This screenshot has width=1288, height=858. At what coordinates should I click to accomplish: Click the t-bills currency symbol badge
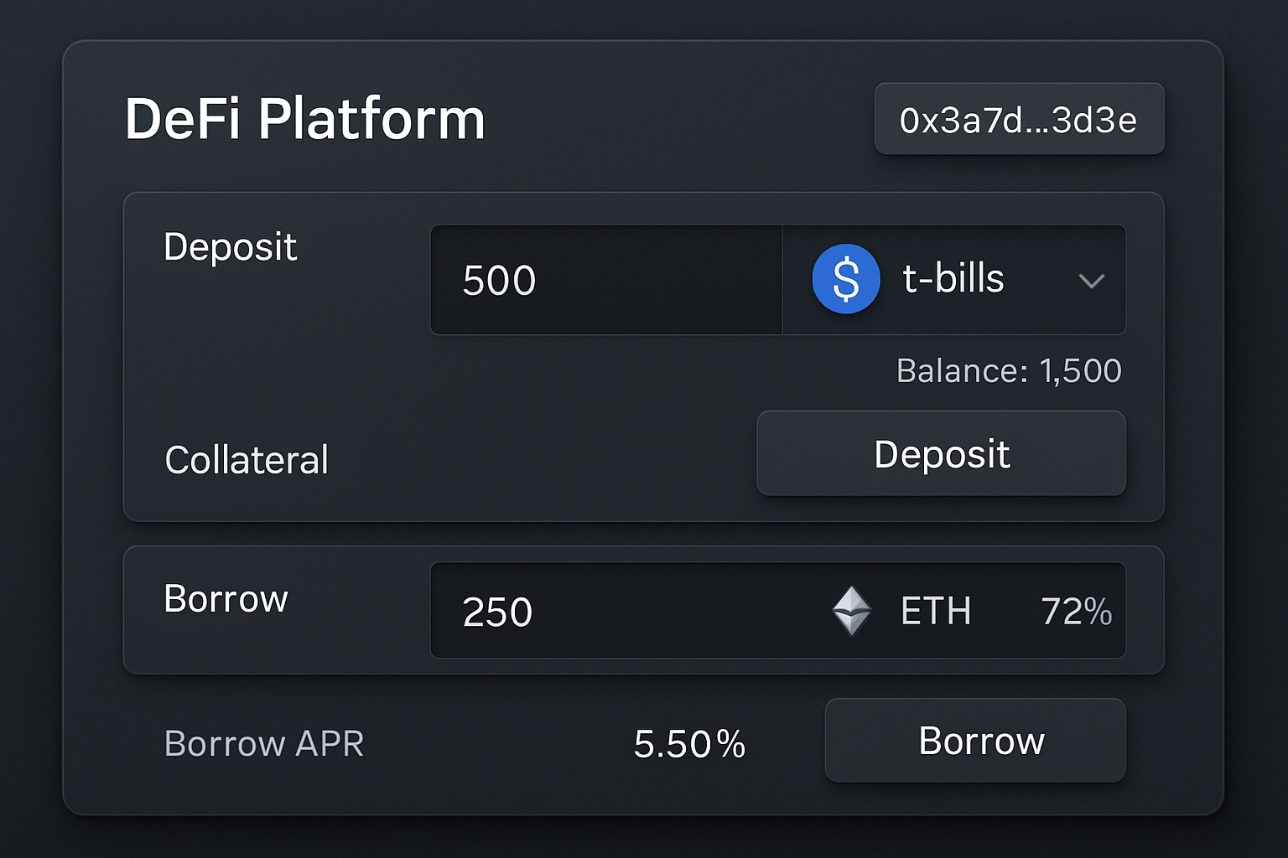844,278
